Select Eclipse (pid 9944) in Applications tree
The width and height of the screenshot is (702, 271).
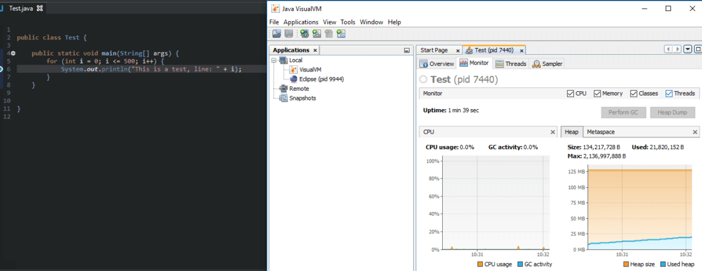click(x=321, y=79)
